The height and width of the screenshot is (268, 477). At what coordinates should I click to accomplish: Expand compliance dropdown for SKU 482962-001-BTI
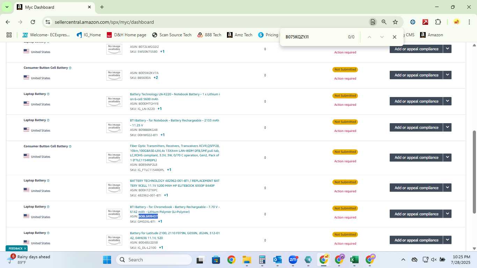click(x=447, y=188)
